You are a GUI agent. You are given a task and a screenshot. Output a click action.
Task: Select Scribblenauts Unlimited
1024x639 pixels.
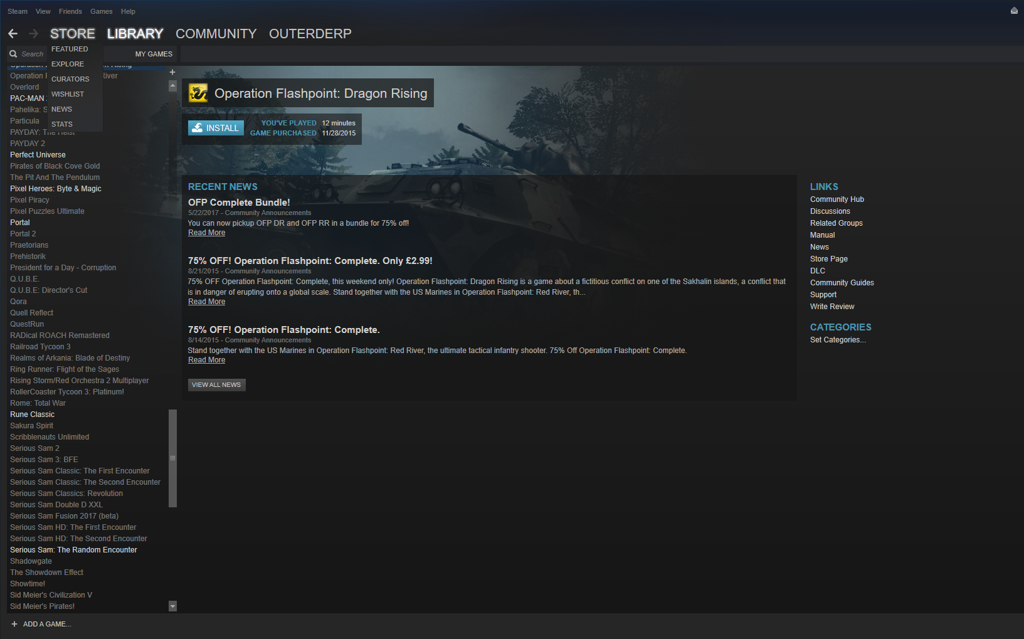pos(50,437)
